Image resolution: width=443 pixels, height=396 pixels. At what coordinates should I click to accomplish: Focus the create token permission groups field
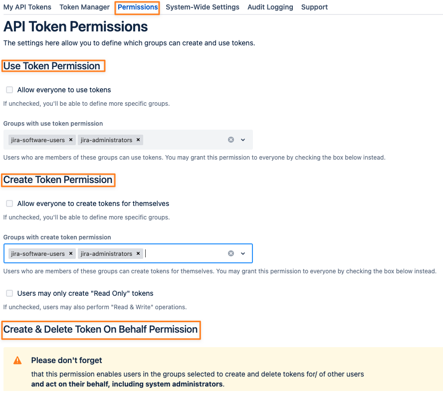point(128,253)
